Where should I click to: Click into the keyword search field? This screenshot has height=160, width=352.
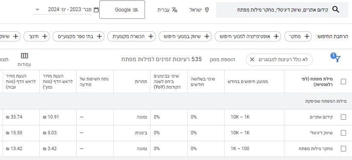pos(282,10)
